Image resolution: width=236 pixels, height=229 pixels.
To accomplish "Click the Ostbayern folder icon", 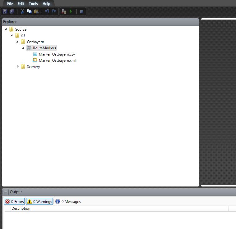I will point(23,42).
